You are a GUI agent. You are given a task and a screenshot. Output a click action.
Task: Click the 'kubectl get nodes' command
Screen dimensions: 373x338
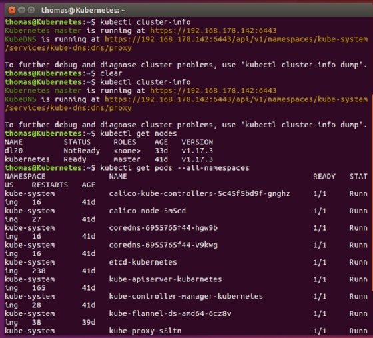pyautogui.click(x=139, y=133)
